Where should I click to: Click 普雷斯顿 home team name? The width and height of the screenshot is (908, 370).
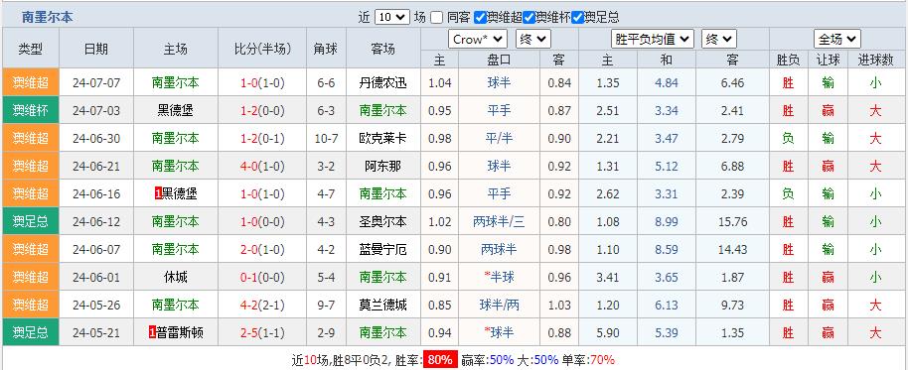180,332
